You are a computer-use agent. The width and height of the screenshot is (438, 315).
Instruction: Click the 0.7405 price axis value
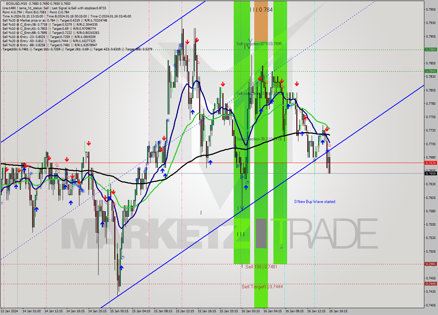(x=430, y=305)
